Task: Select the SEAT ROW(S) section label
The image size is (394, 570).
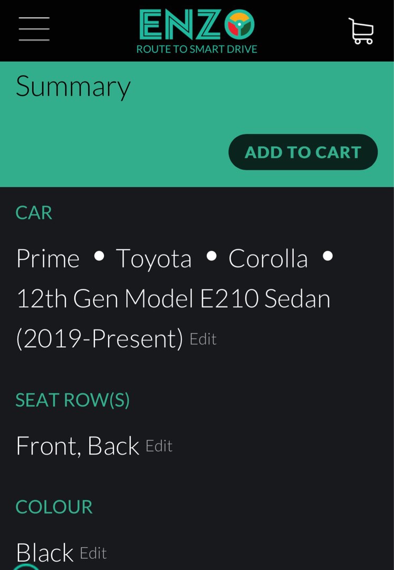Action: click(x=73, y=400)
